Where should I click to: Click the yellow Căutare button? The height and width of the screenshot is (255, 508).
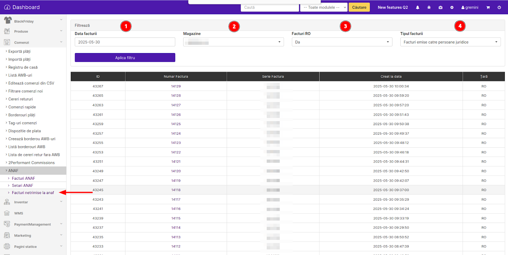click(359, 7)
